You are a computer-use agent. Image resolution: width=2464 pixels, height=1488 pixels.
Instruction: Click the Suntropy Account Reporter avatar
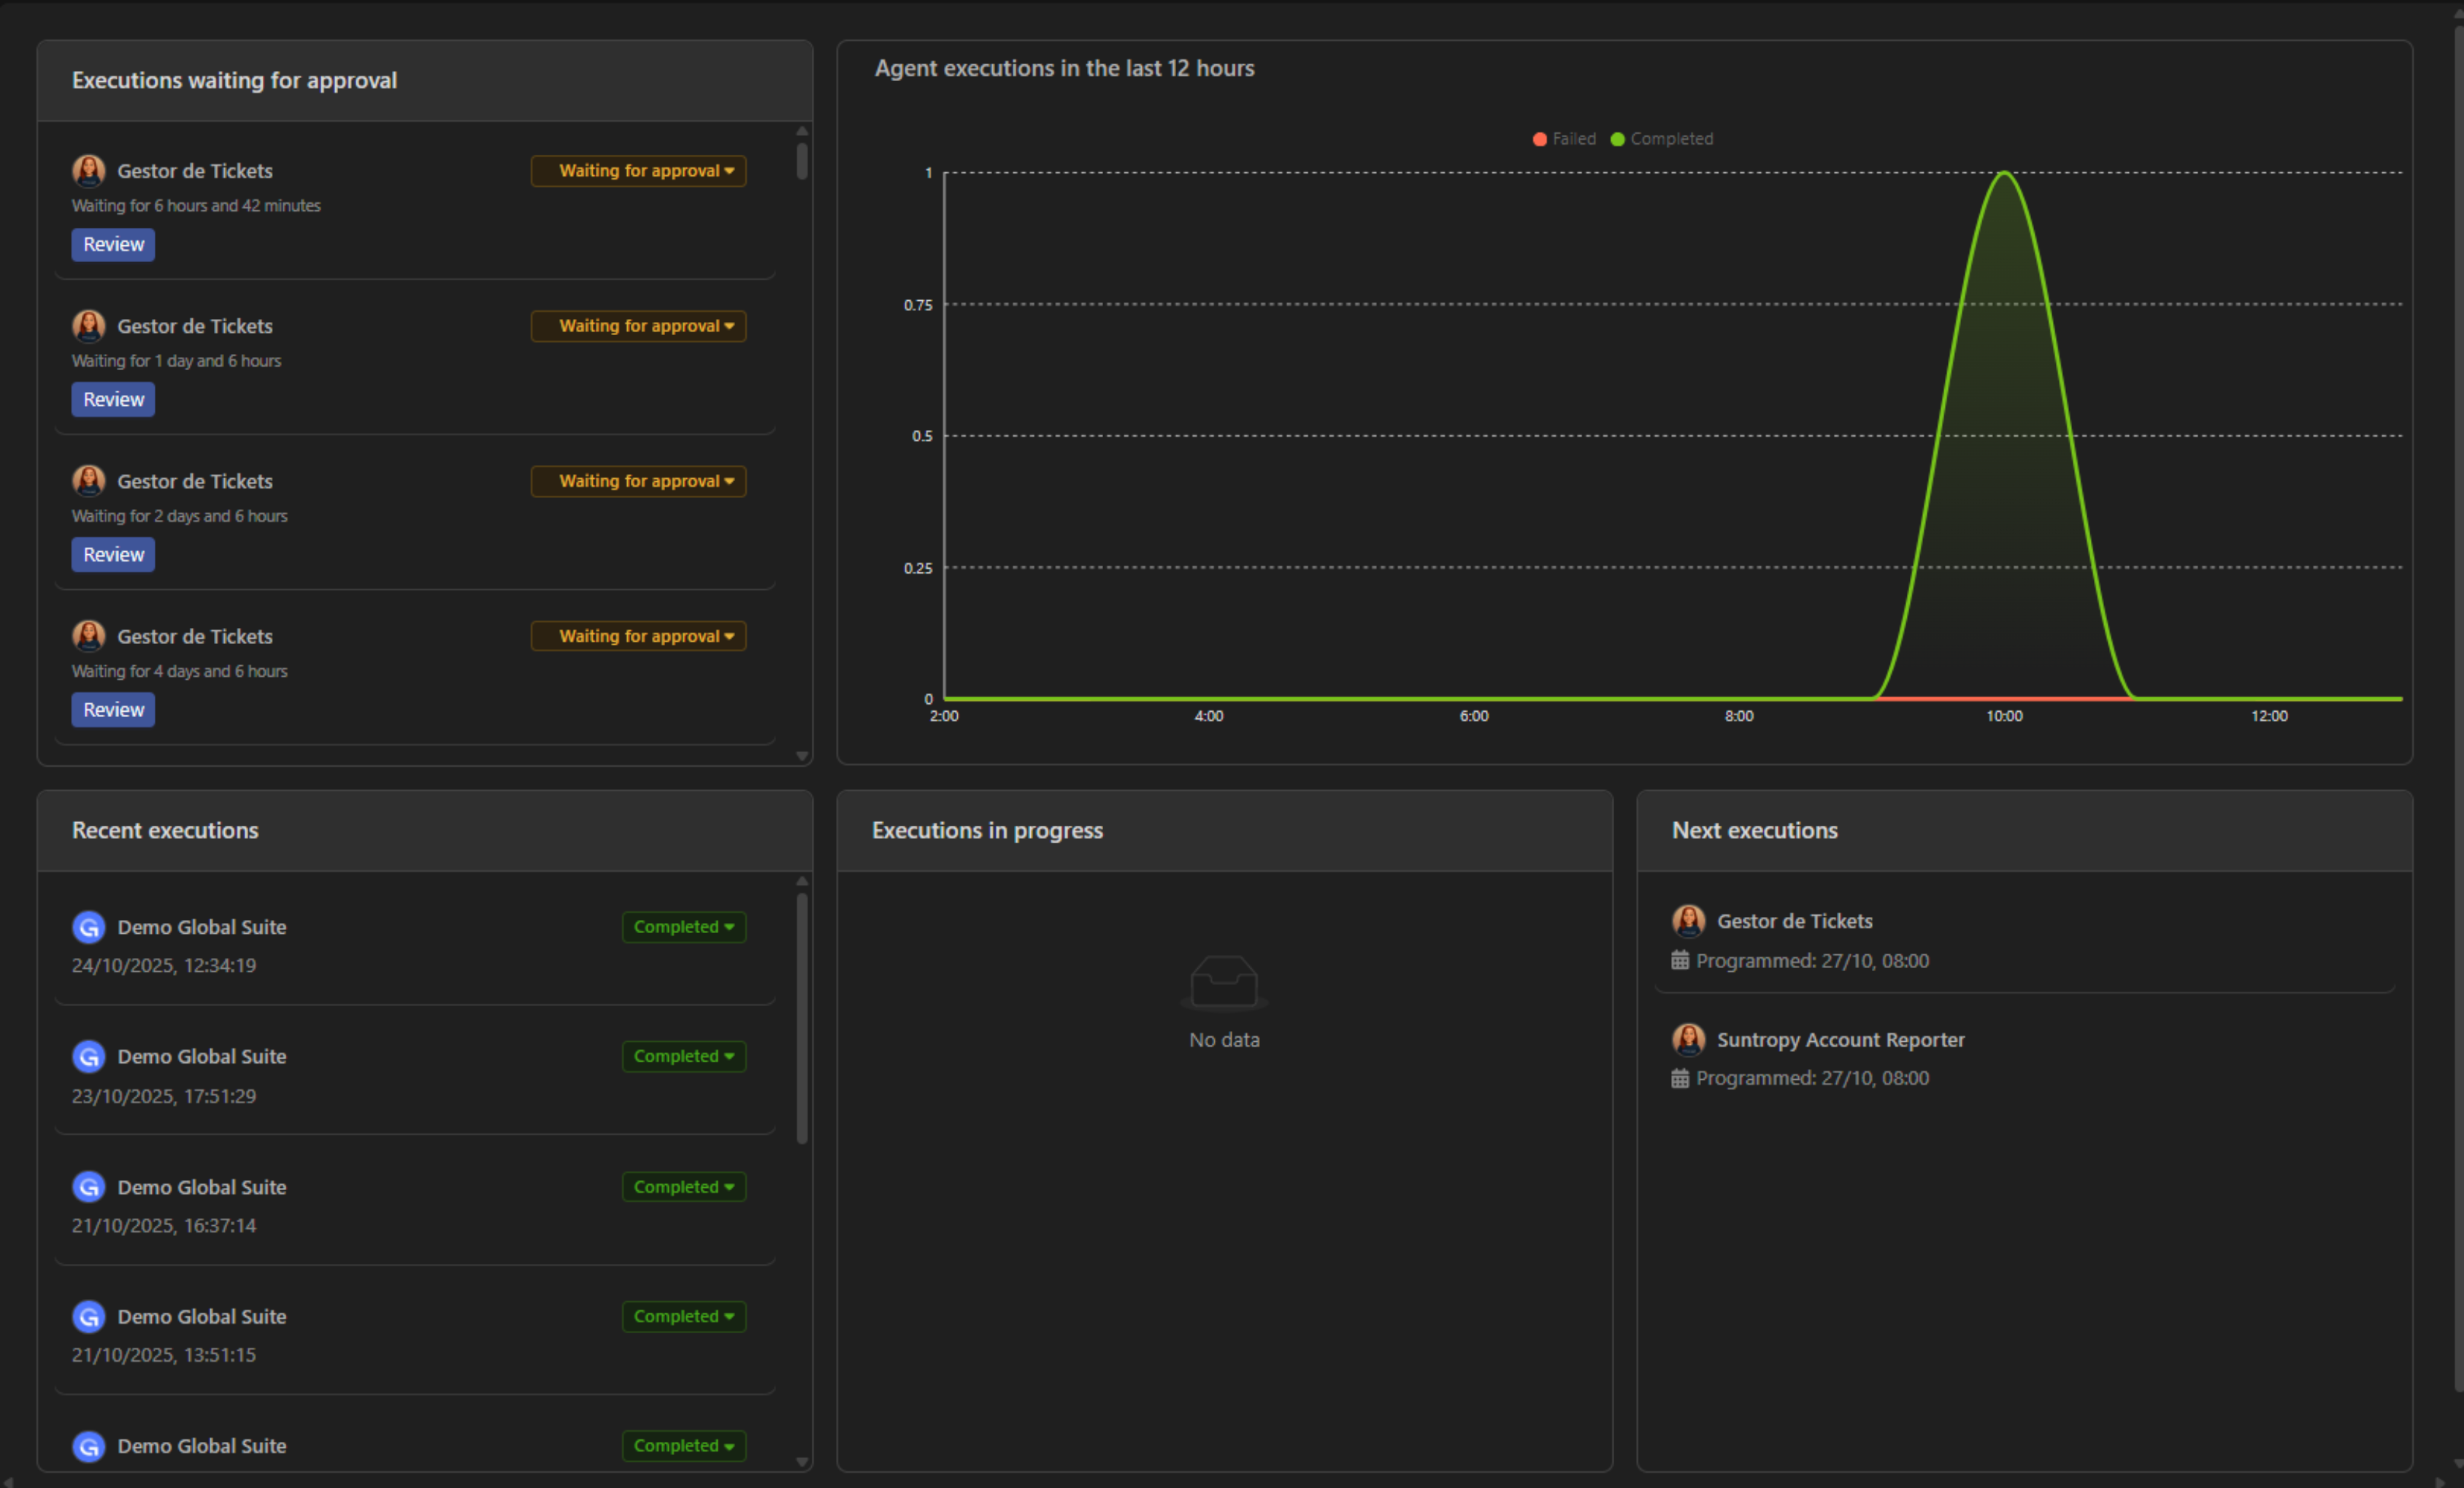tap(1688, 1039)
